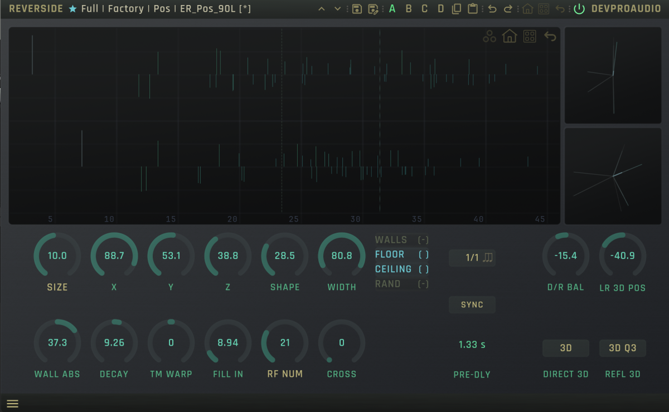
Task: Click the upper 3D position view
Action: tap(613, 76)
